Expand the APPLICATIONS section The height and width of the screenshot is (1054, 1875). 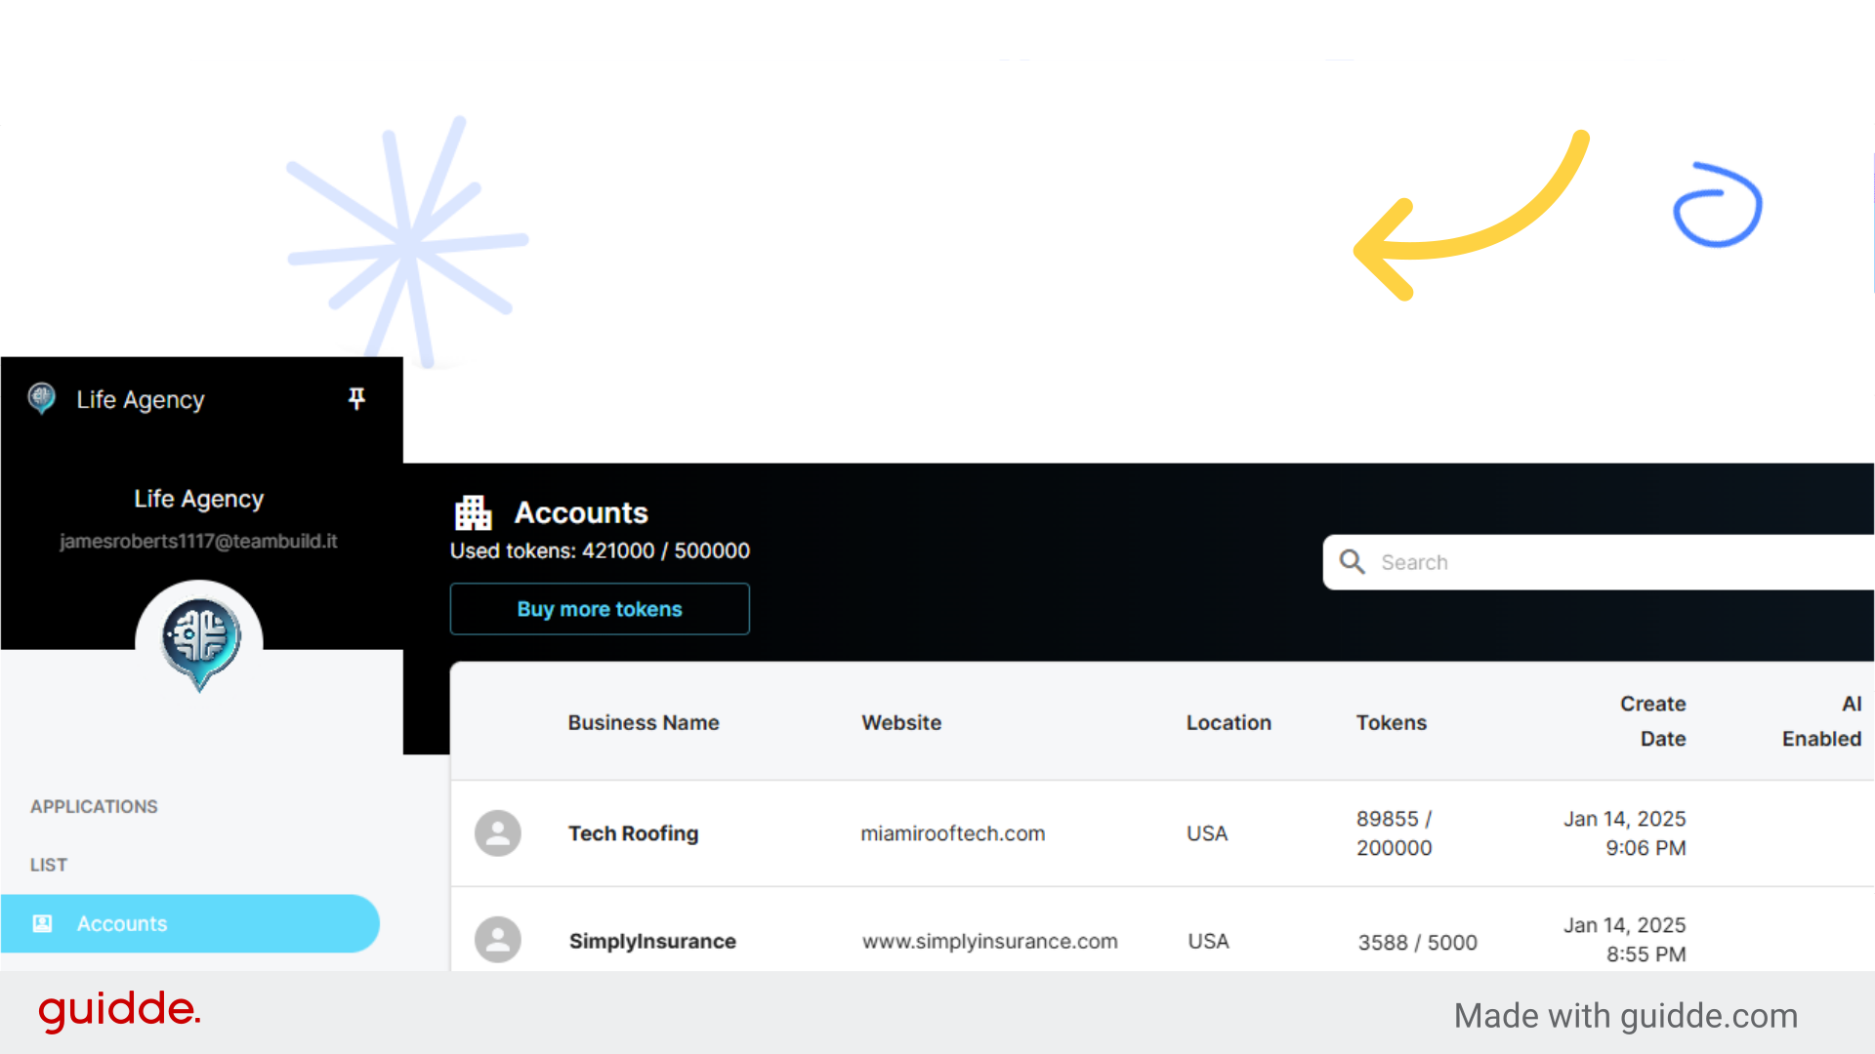(x=94, y=806)
